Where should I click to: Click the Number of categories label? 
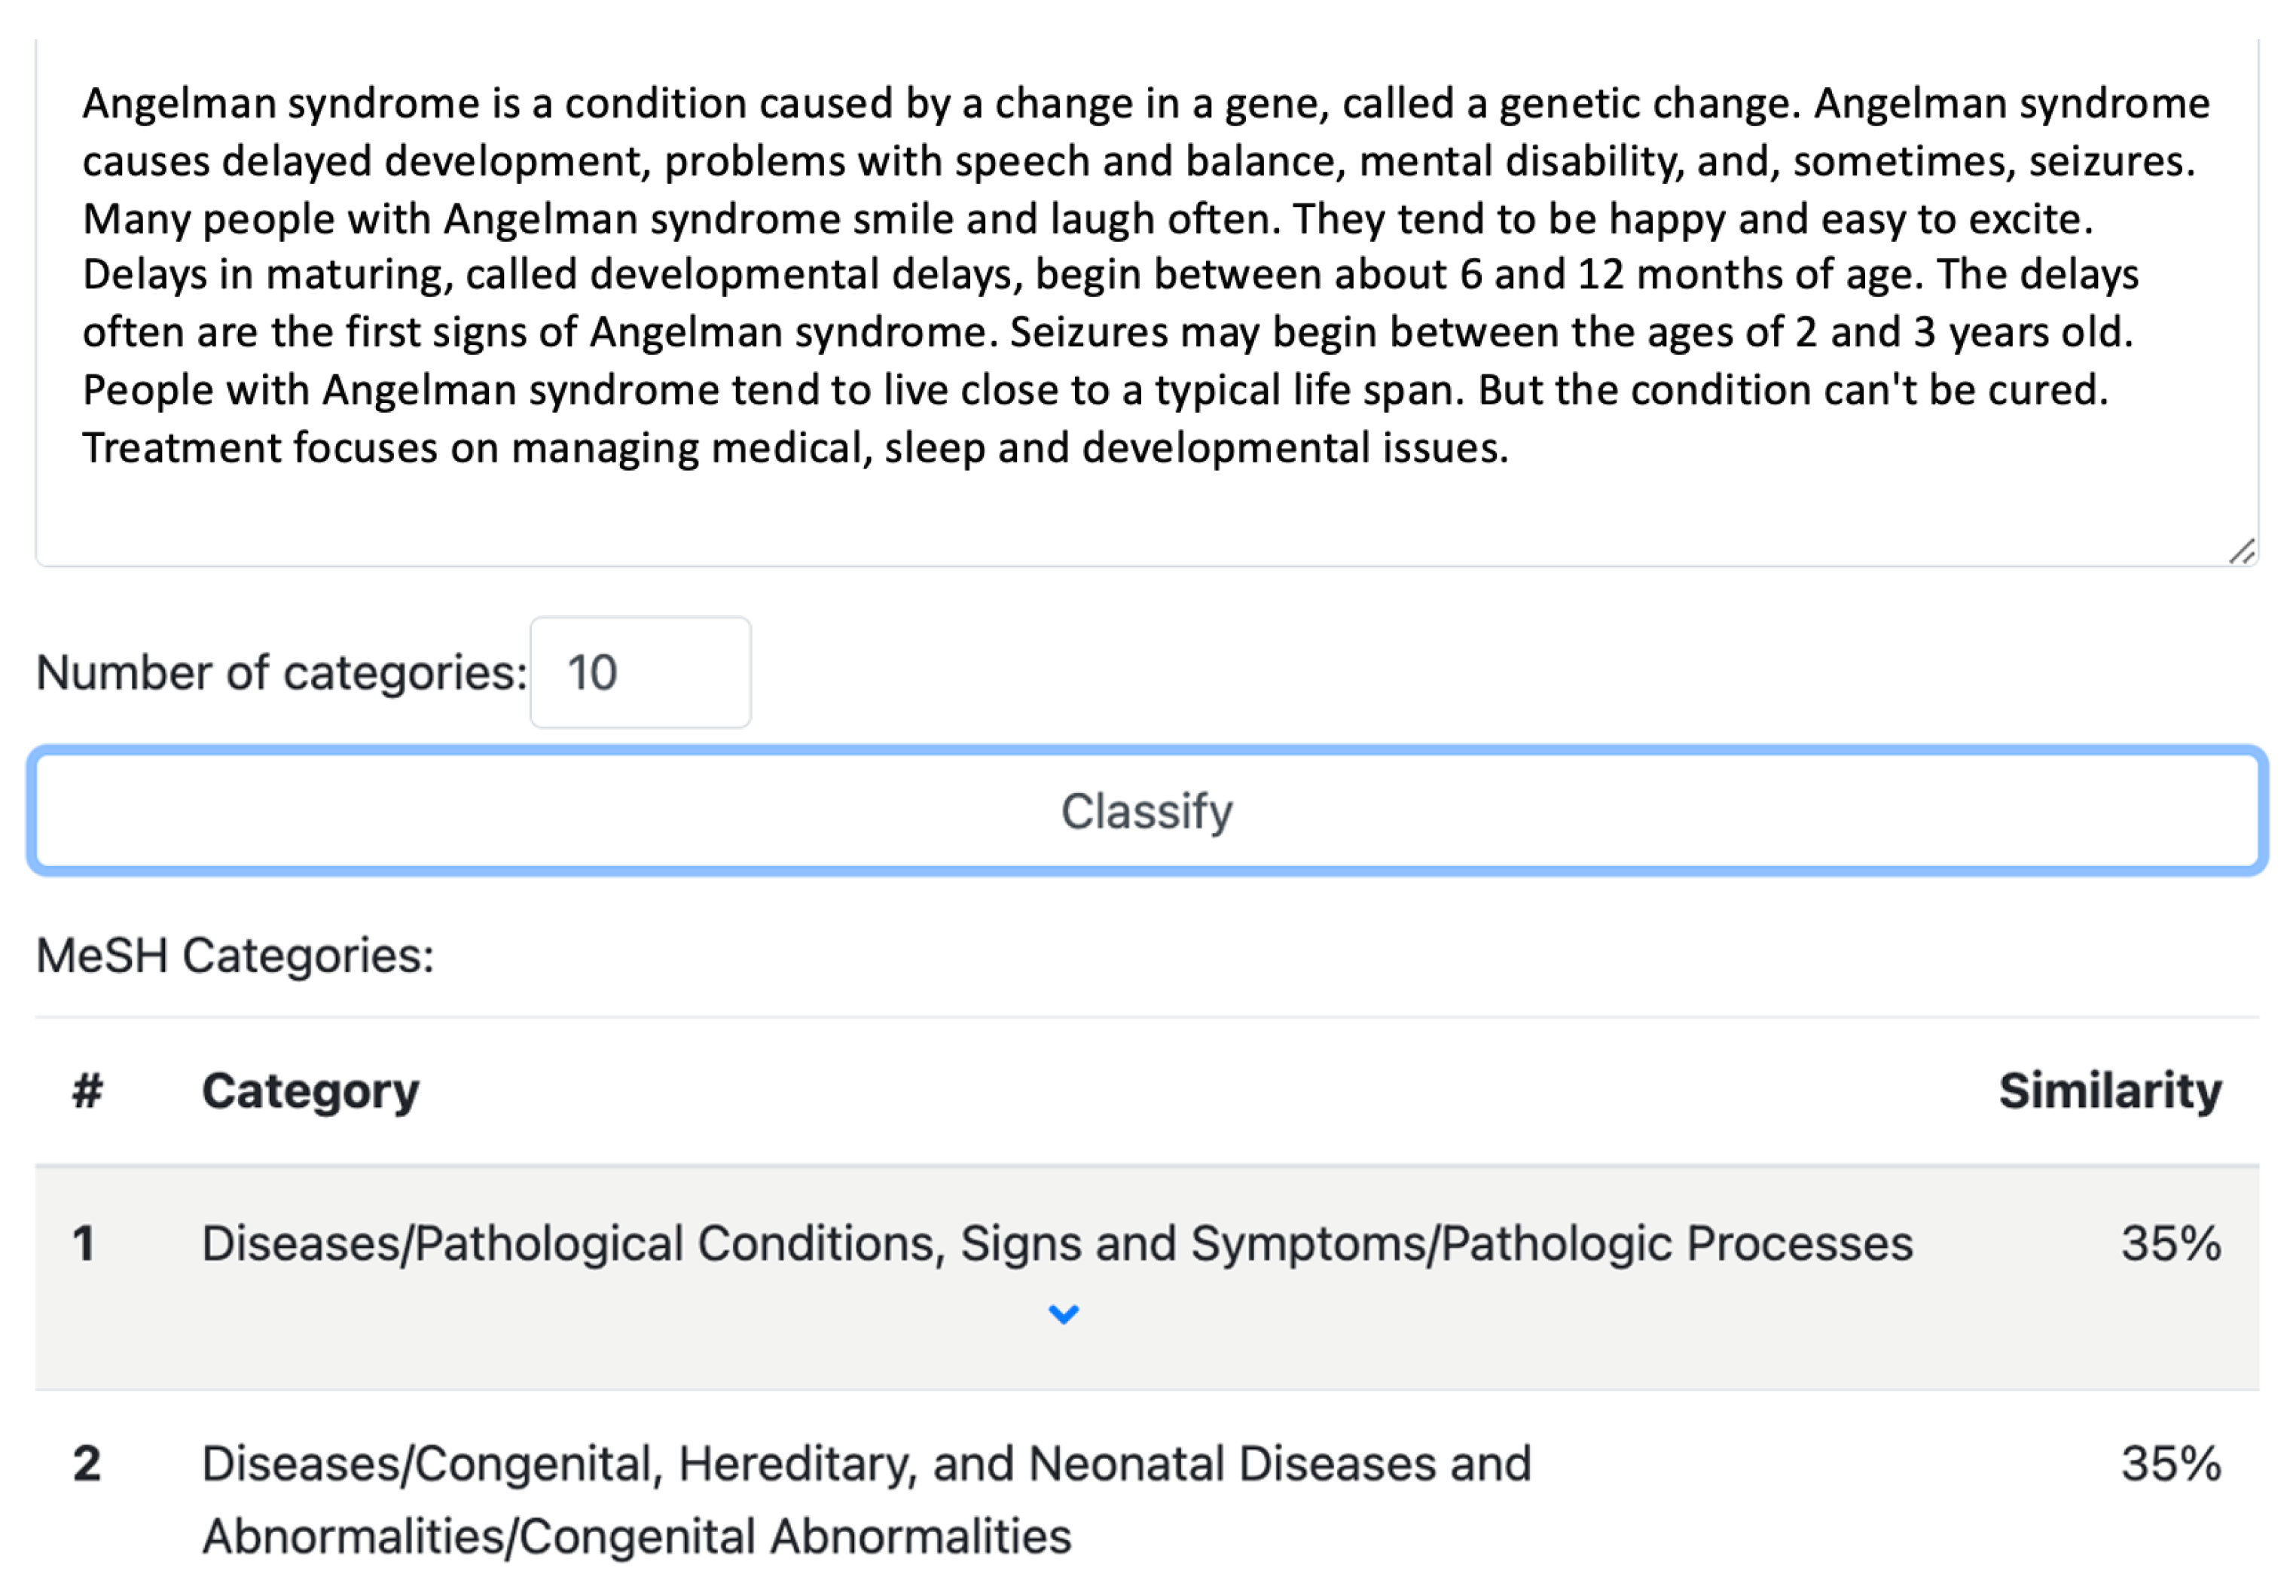click(x=281, y=673)
